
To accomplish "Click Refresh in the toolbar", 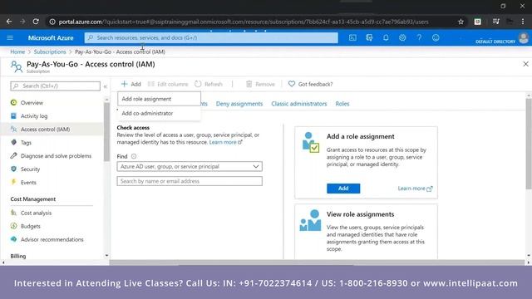I will [x=209, y=84].
